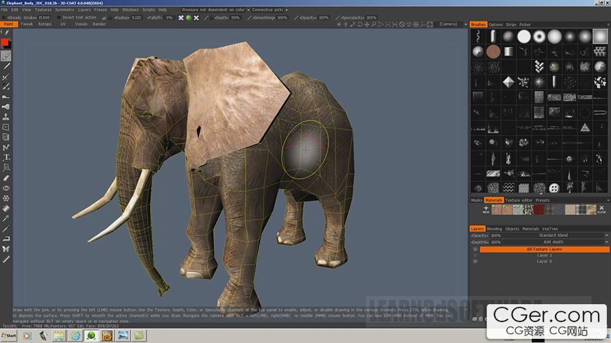Toggle the Smoothing channel pen icon
Viewport: 611px width, 343px height.
(249, 17)
